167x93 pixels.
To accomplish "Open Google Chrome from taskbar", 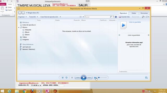I will (25, 91).
